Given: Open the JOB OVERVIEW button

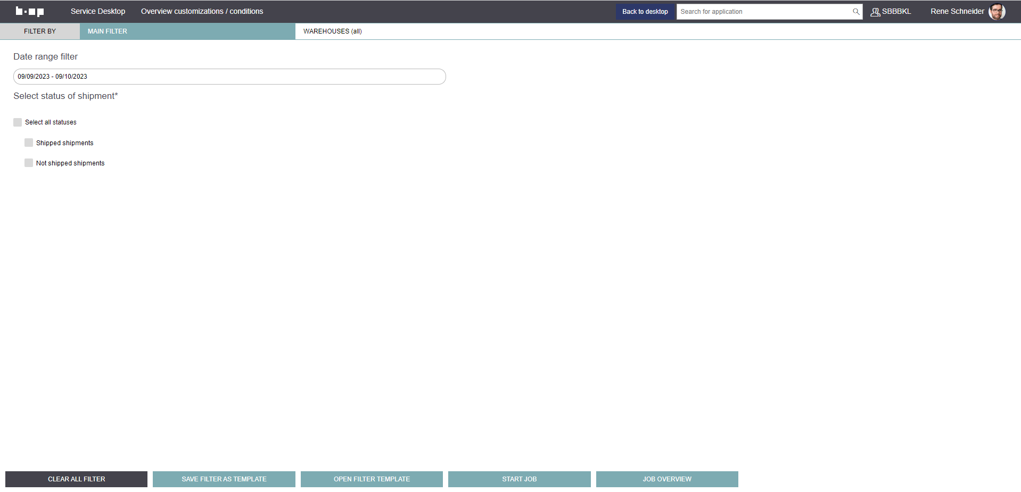Looking at the screenshot, I should 666,479.
